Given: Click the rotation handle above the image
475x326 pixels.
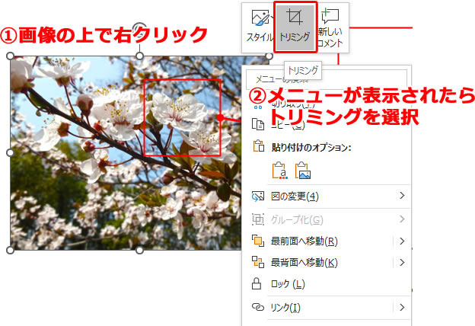Looking at the screenshot, I should (x=139, y=30).
